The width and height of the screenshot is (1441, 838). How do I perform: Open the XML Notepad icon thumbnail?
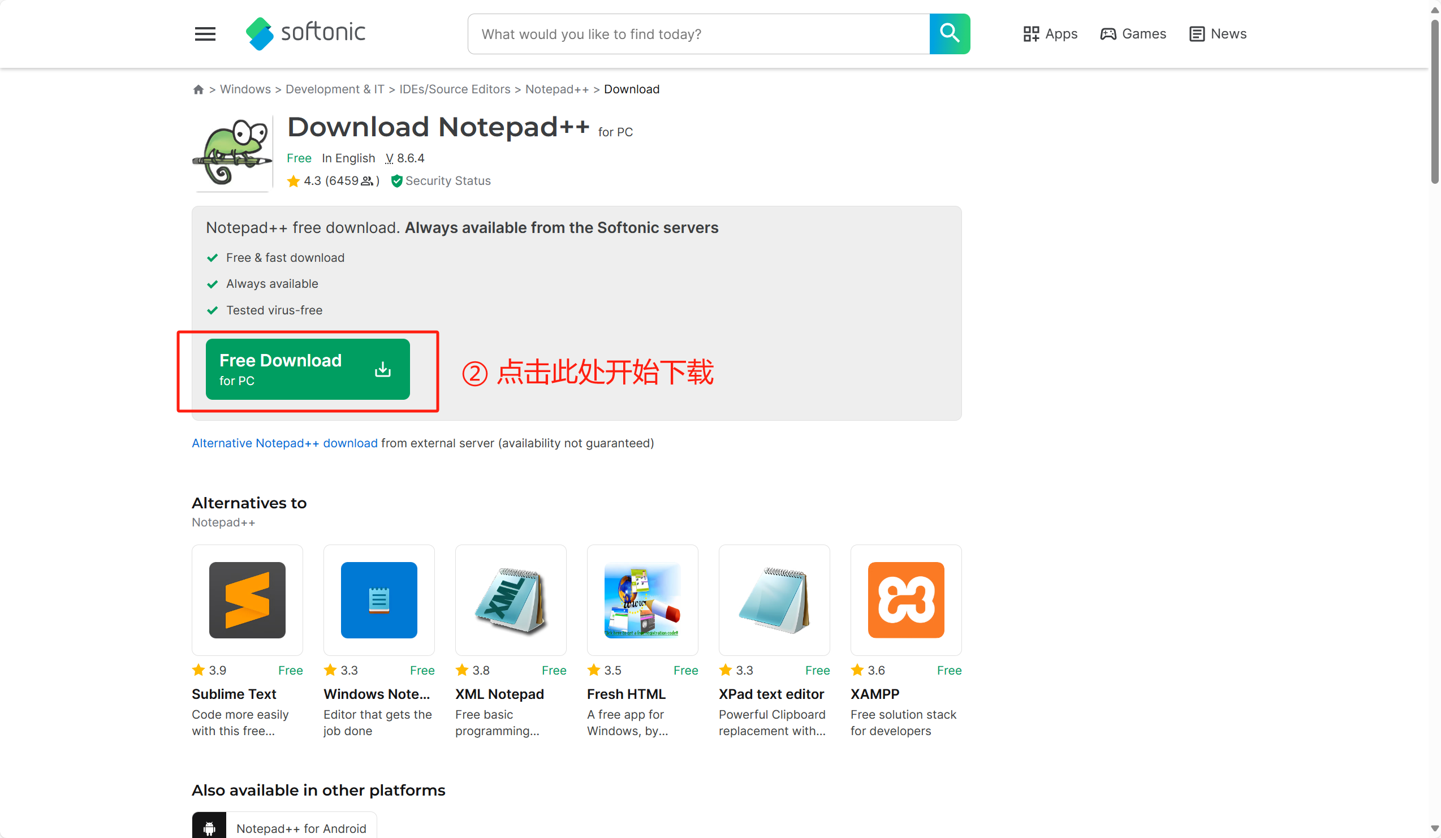pos(511,599)
